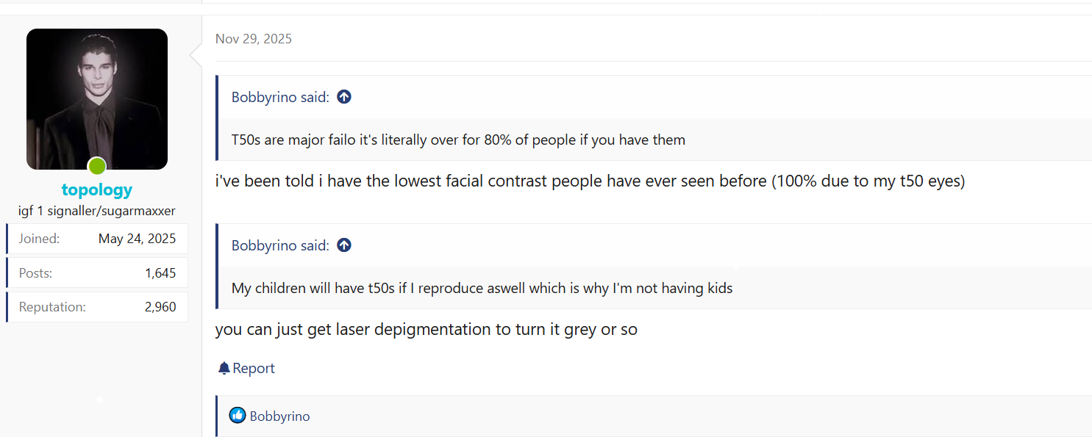The height and width of the screenshot is (437, 1092).
Task: Click the reply text about lowest facial contrast
Action: pos(590,181)
